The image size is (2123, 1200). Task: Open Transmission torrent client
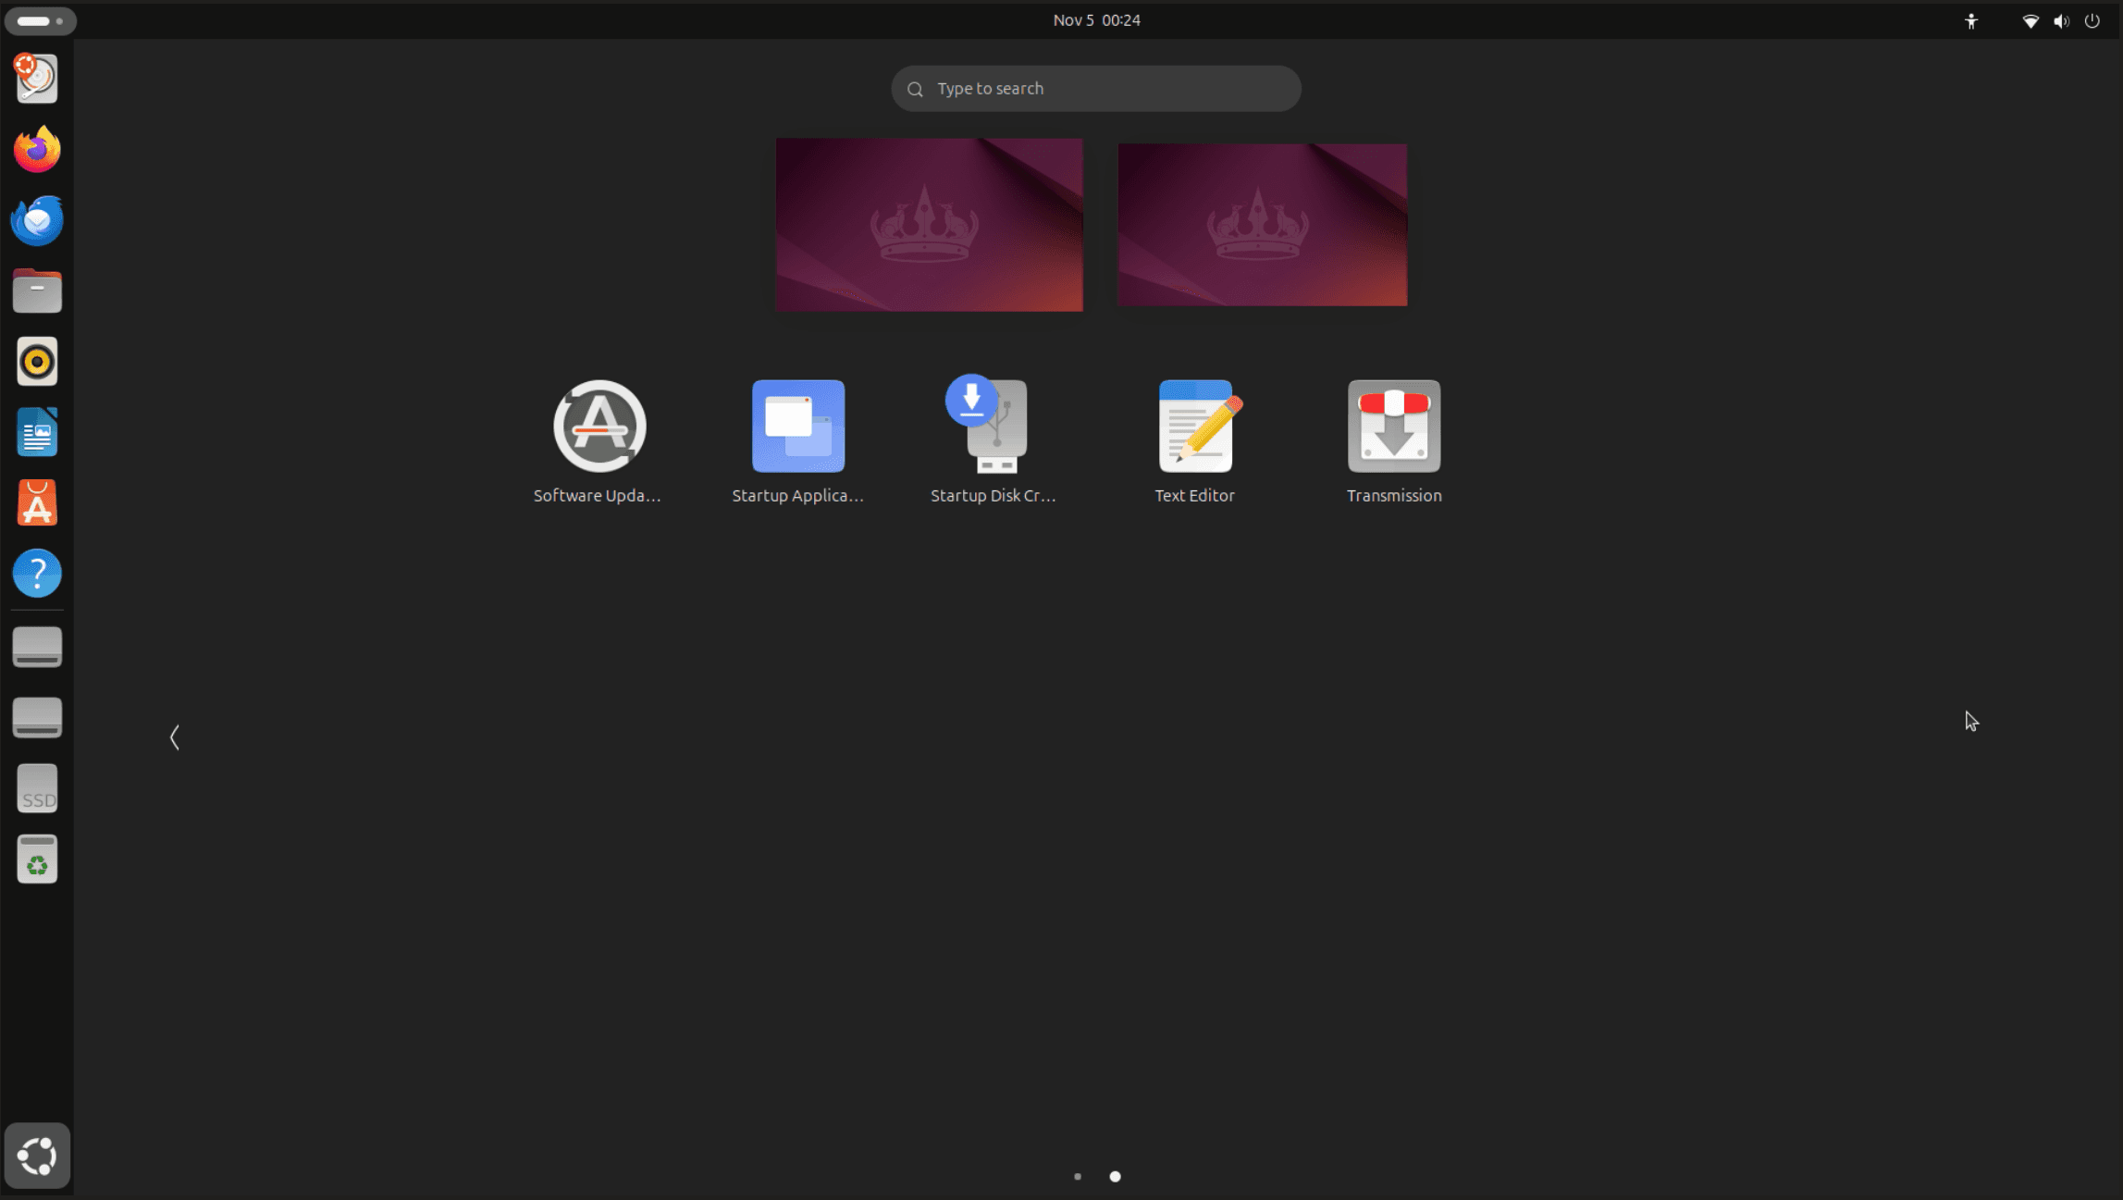(1393, 427)
